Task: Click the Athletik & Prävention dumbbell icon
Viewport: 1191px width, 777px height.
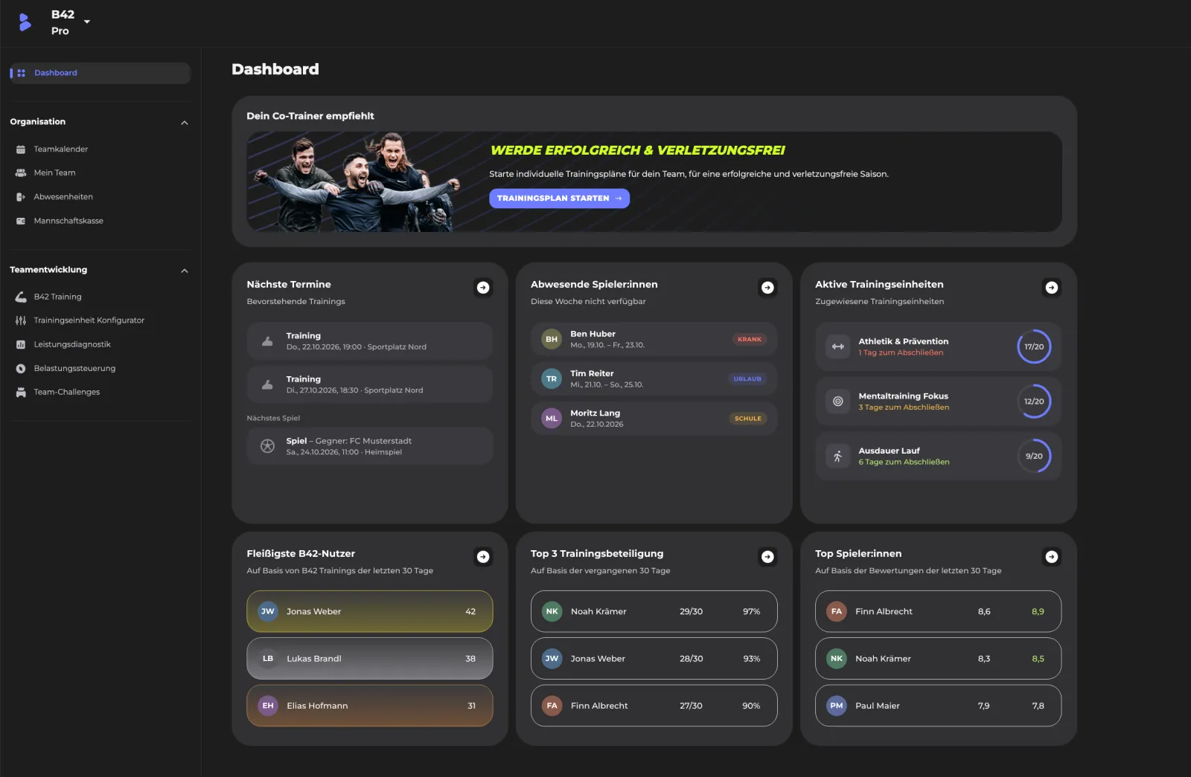Action: tap(838, 346)
